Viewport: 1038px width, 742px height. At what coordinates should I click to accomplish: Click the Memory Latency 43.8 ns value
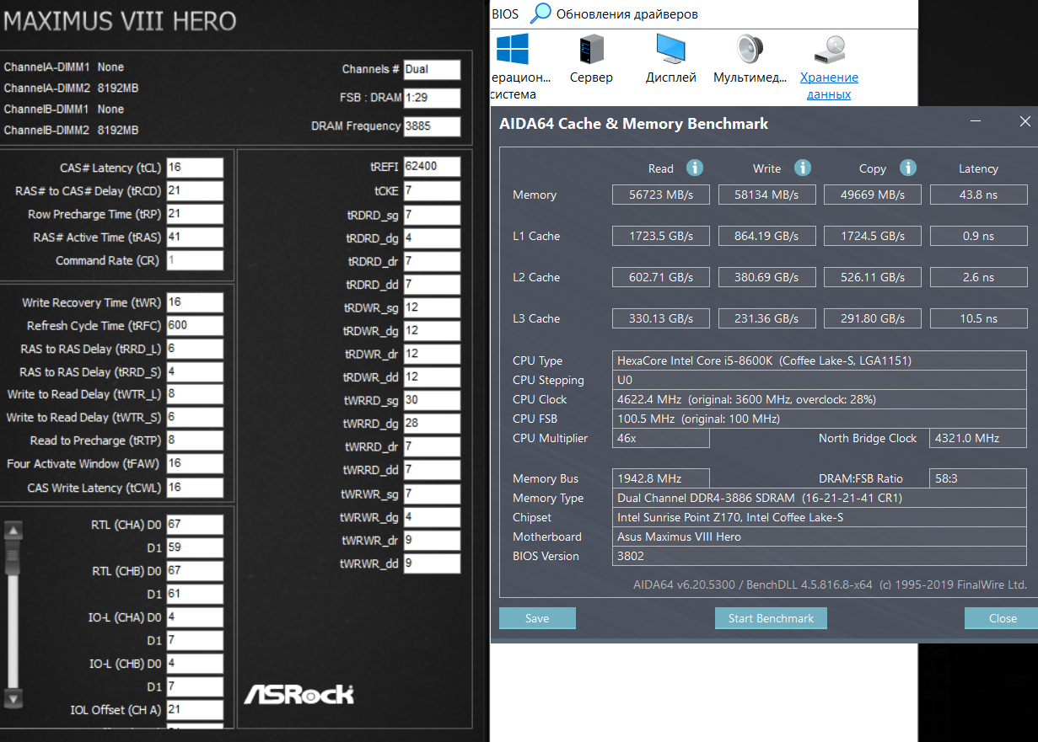pos(978,195)
